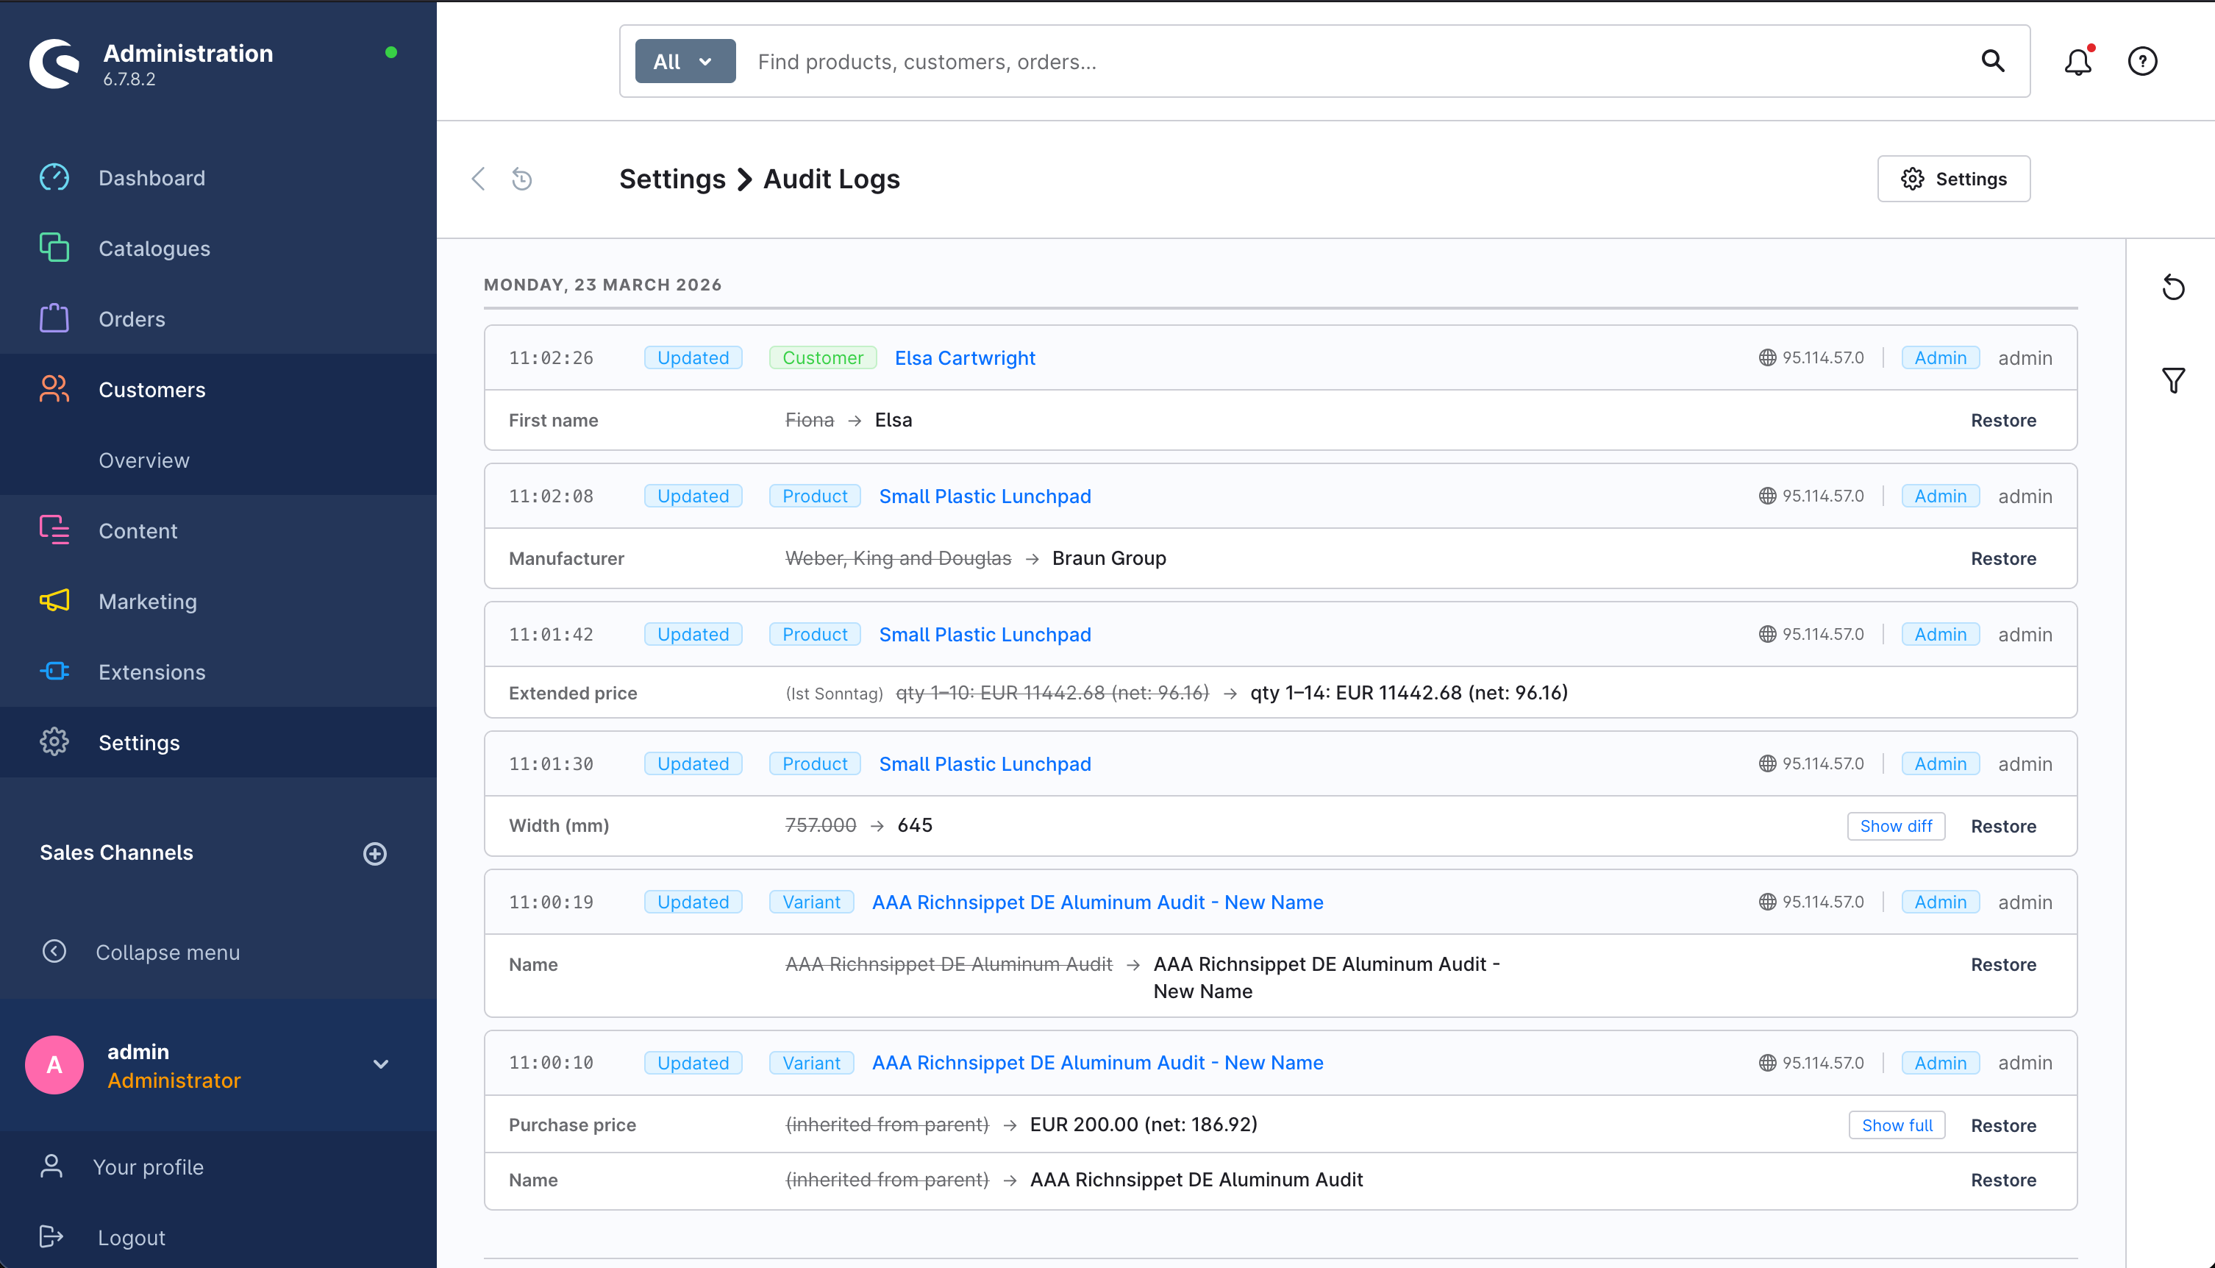Image resolution: width=2215 pixels, height=1268 pixels.
Task: Open Dashboard from the sidebar
Action: tap(151, 178)
